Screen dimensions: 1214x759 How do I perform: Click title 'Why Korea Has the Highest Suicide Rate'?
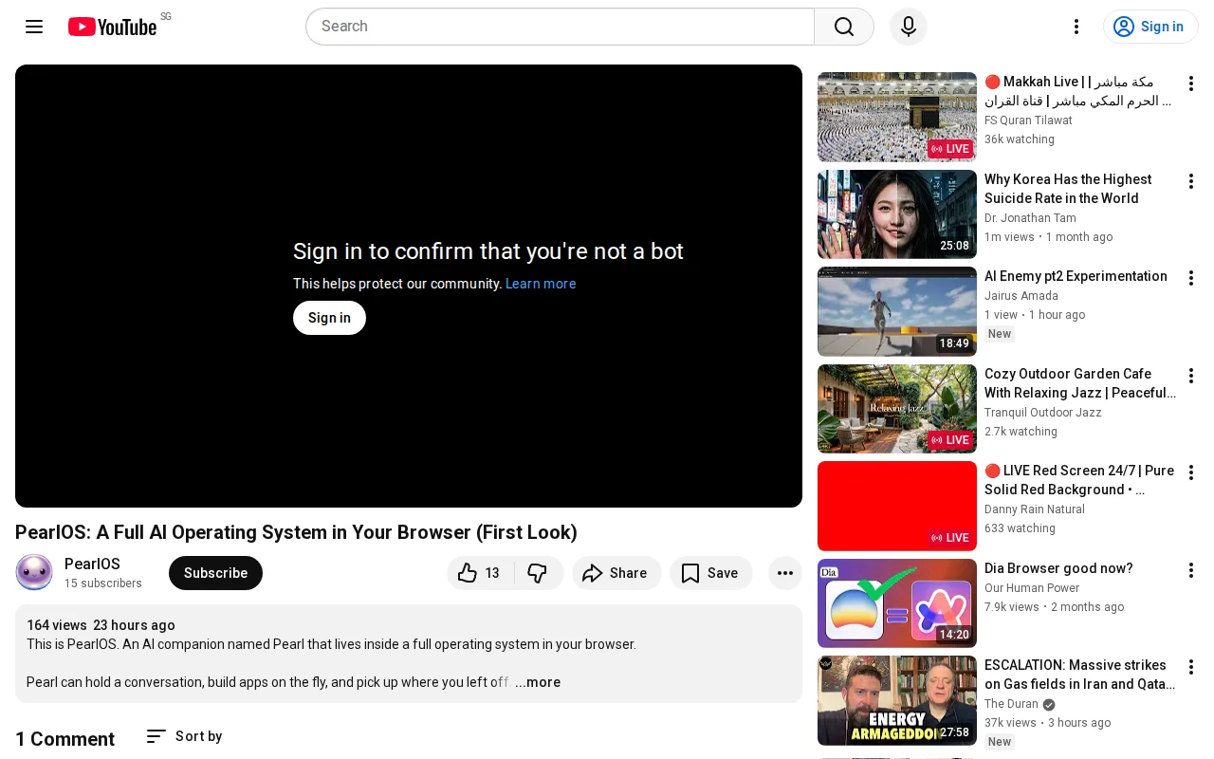(x=1068, y=189)
